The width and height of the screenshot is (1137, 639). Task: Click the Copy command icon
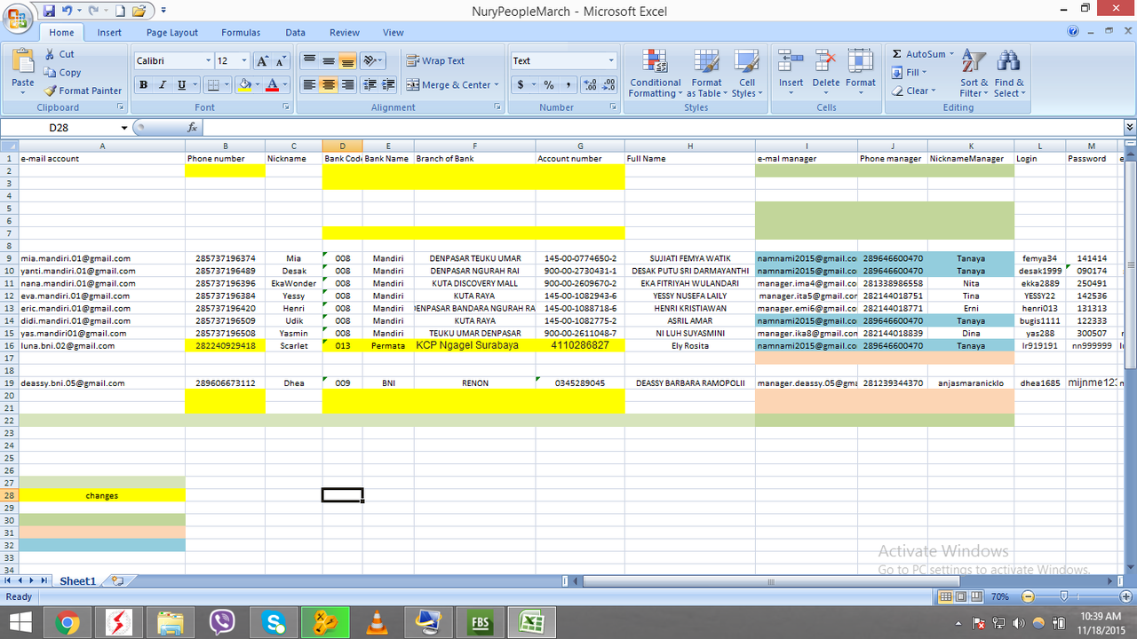coord(50,73)
